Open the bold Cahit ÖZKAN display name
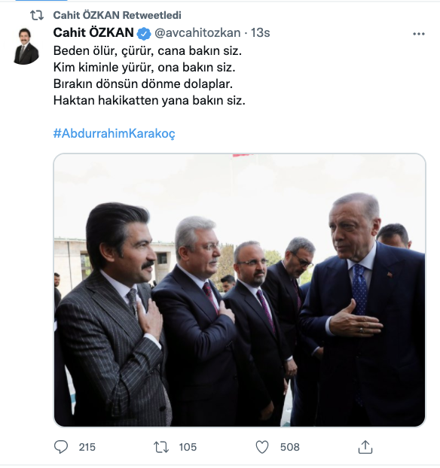Viewport: 440px width, 468px height. (93, 32)
